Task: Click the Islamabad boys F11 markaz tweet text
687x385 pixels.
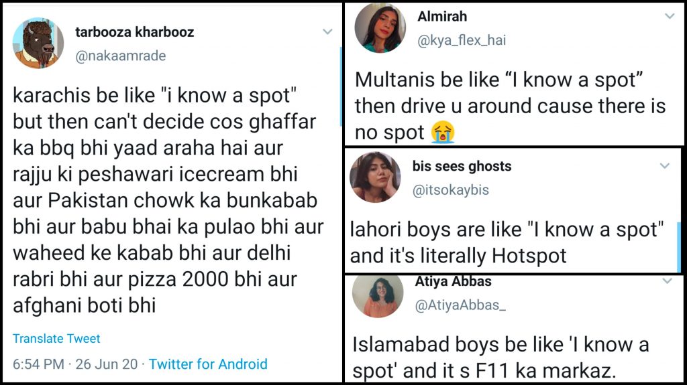Action: (500, 357)
